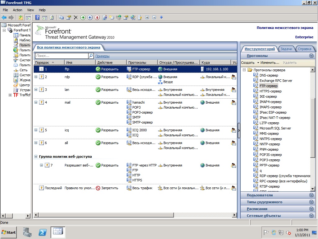318x239 pixels.
Task: Click the show/hide action pane icon
Action: coord(45,18)
